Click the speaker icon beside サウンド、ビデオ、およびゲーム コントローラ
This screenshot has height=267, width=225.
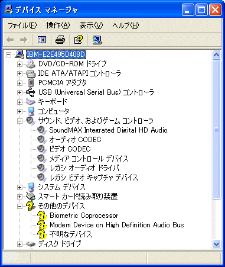point(31,121)
